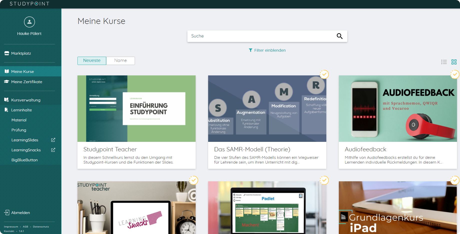Expand filters with Filter einblenden
Screen dimensions: 460x234
tap(267, 50)
